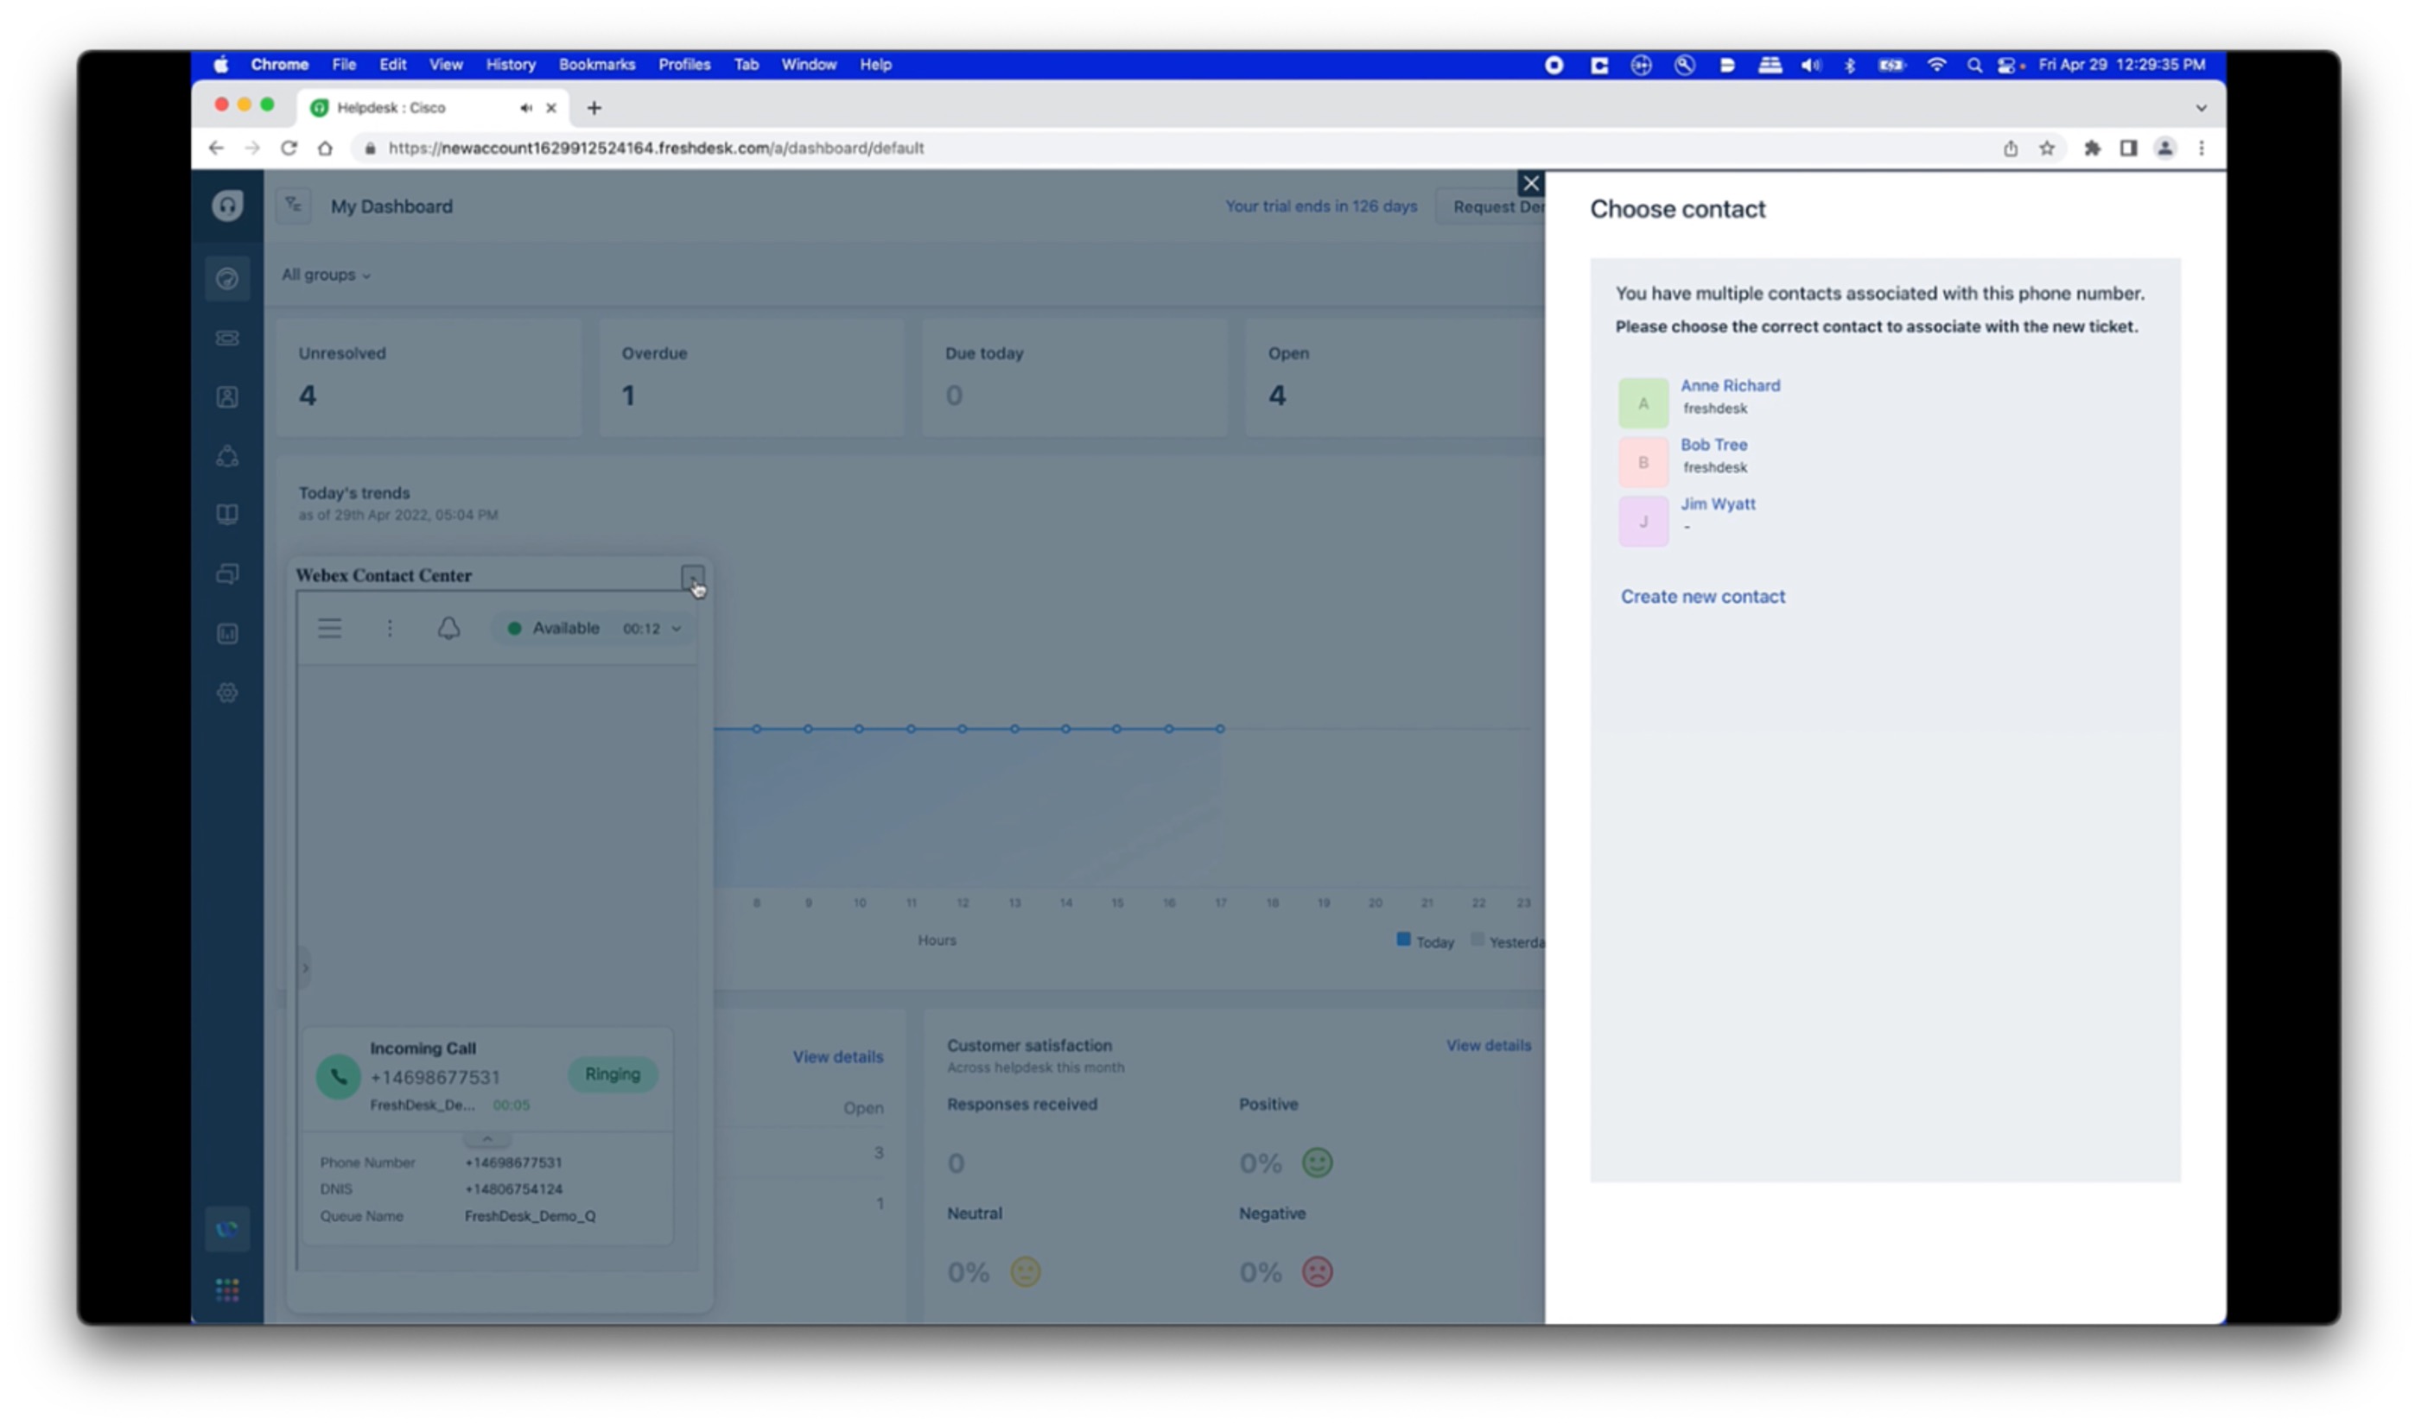Collapse the incoming call details chevron
Screen dimensions: 2415x1425
point(487,1140)
